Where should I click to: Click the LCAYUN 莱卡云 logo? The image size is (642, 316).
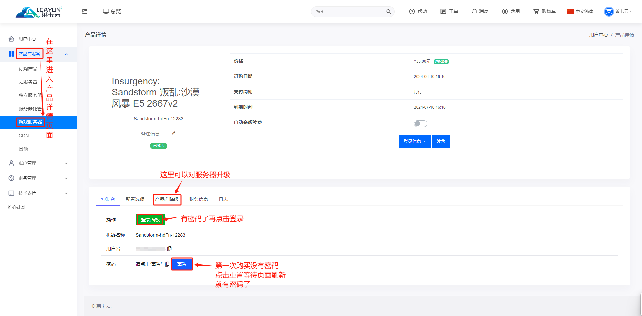click(38, 12)
